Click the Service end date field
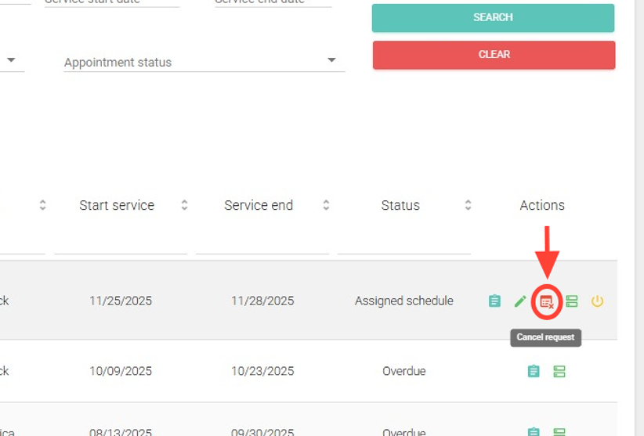Image resolution: width=644 pixels, height=436 pixels. [x=272, y=2]
